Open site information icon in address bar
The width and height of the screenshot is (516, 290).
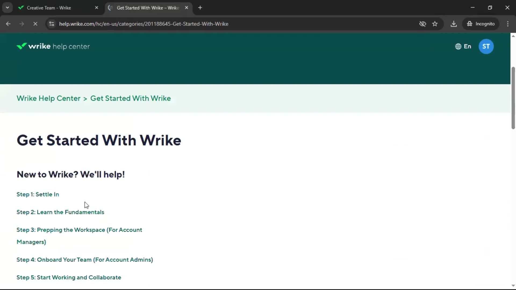point(52,24)
